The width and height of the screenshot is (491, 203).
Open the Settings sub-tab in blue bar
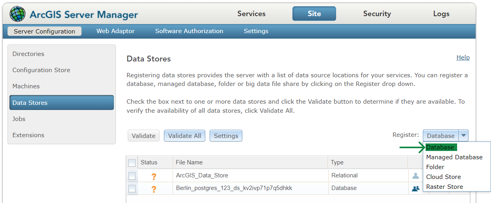(x=256, y=31)
